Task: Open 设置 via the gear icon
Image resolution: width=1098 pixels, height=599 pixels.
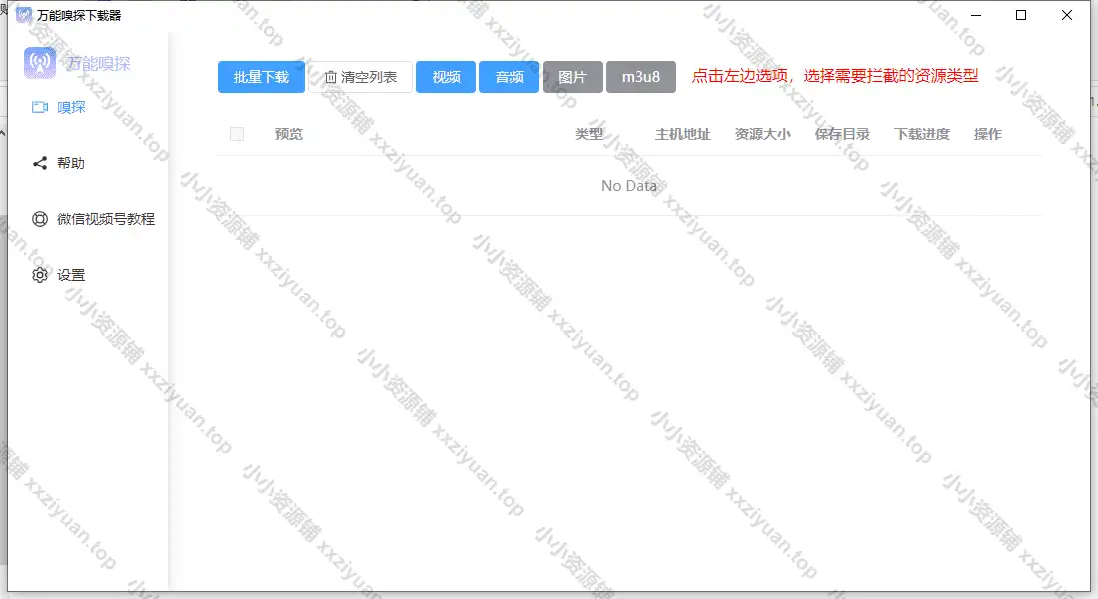Action: [40, 275]
